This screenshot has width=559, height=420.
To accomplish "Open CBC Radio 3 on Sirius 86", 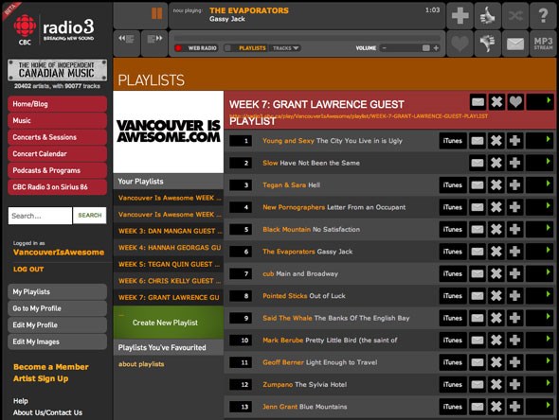I will [x=58, y=187].
